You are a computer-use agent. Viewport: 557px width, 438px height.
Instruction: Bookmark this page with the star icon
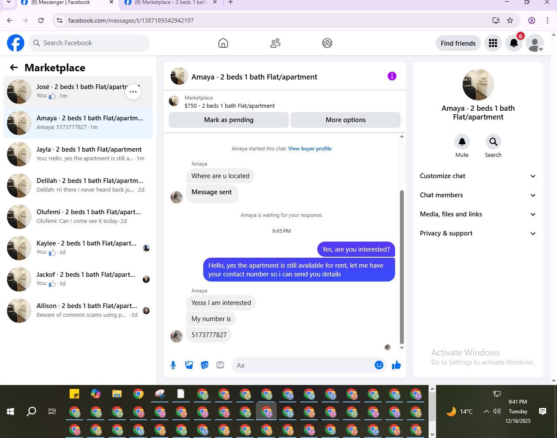pos(510,20)
